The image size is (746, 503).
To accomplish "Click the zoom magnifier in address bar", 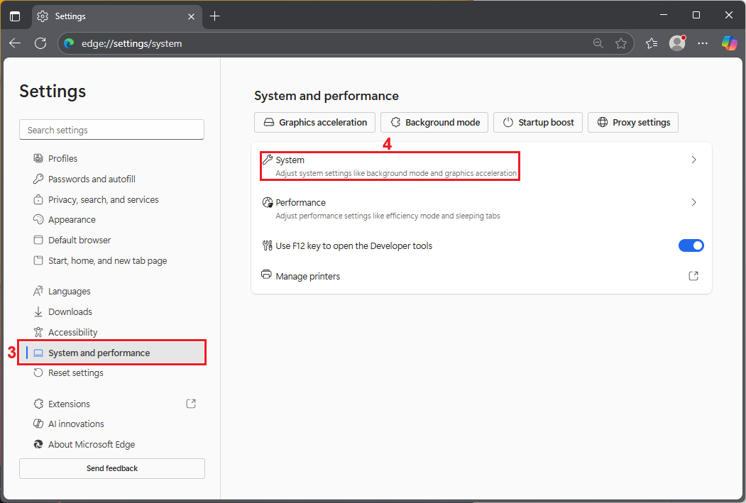I will (598, 43).
